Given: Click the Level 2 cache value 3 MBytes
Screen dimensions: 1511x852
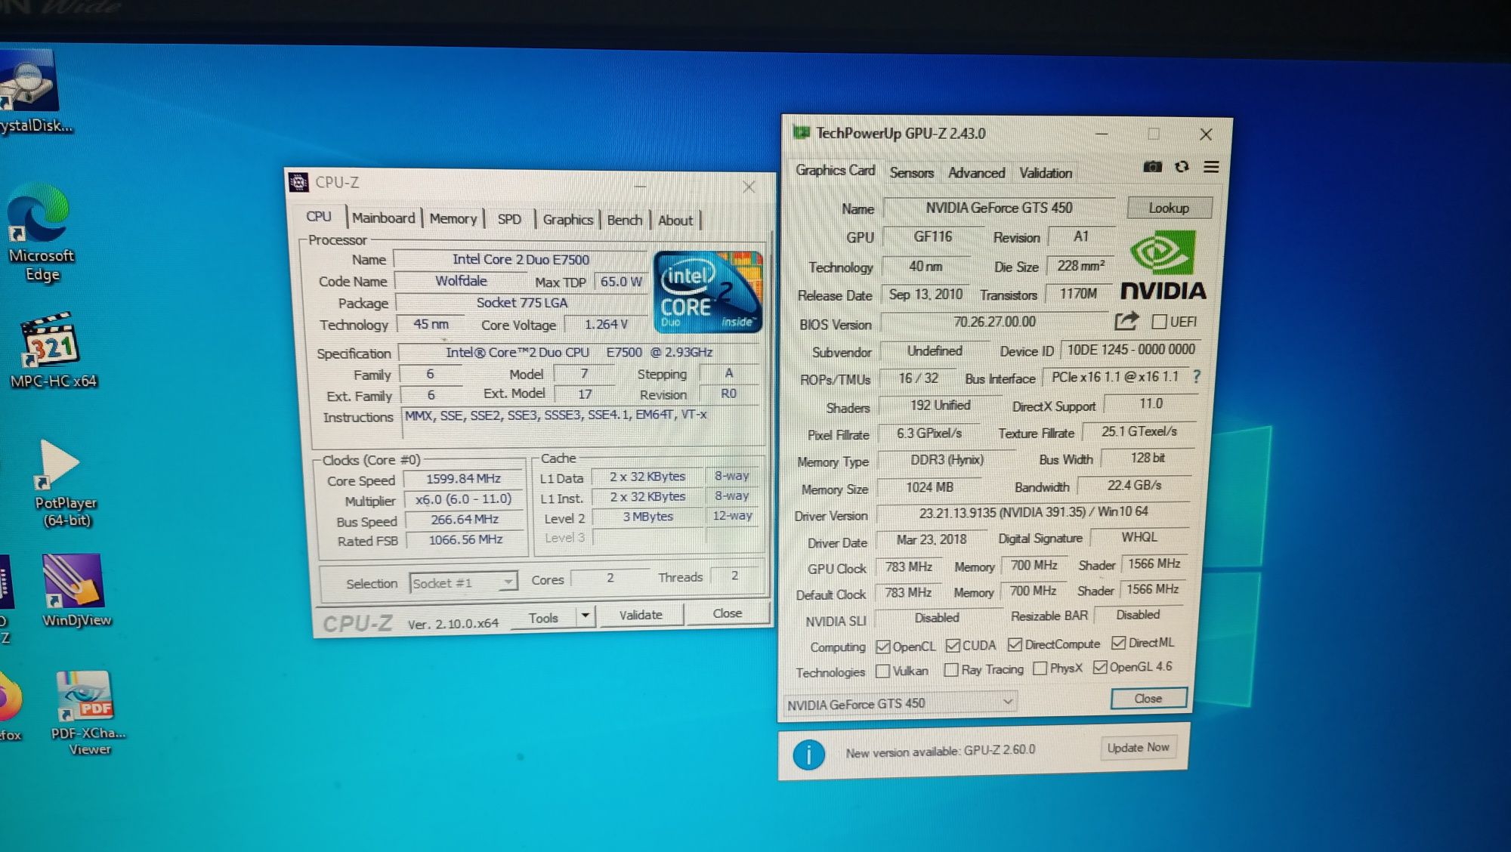Looking at the screenshot, I should [647, 517].
